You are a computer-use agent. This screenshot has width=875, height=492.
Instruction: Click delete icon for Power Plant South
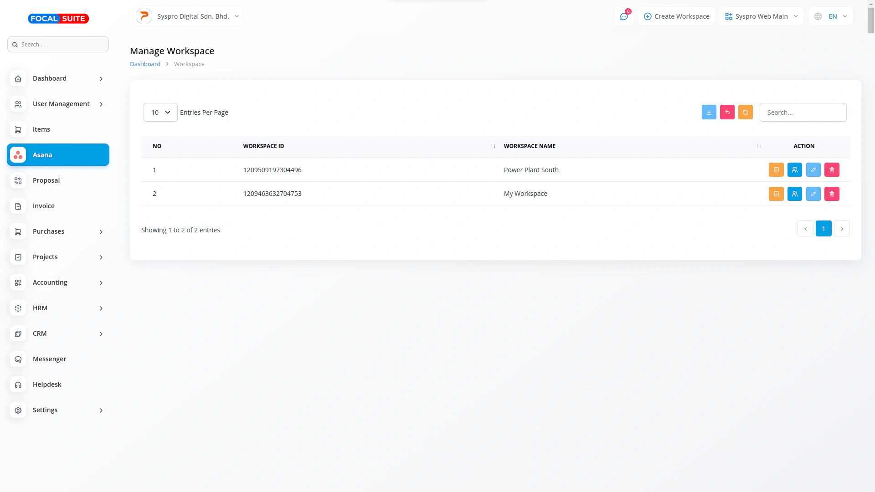click(832, 170)
